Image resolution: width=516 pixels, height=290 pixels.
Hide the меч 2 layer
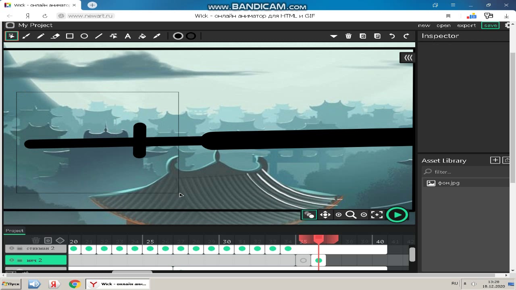point(12,260)
